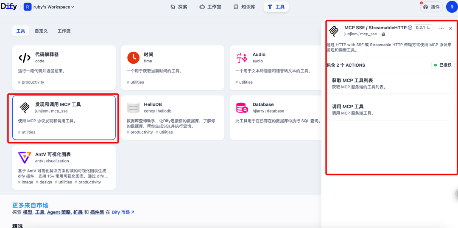Open the 工作室 tab
The image size is (458, 228).
[210, 7]
